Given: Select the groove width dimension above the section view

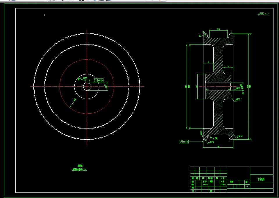Looking at the screenshot, I should [x=218, y=30].
